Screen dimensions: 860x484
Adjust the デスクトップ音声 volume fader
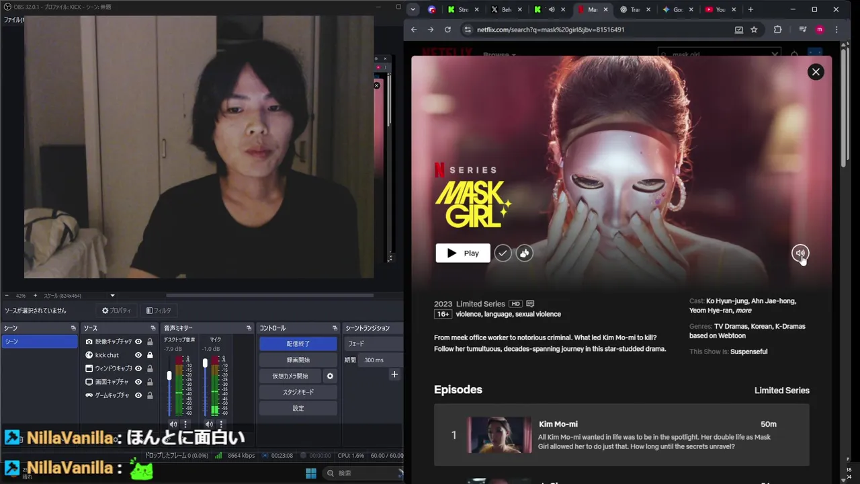(169, 376)
